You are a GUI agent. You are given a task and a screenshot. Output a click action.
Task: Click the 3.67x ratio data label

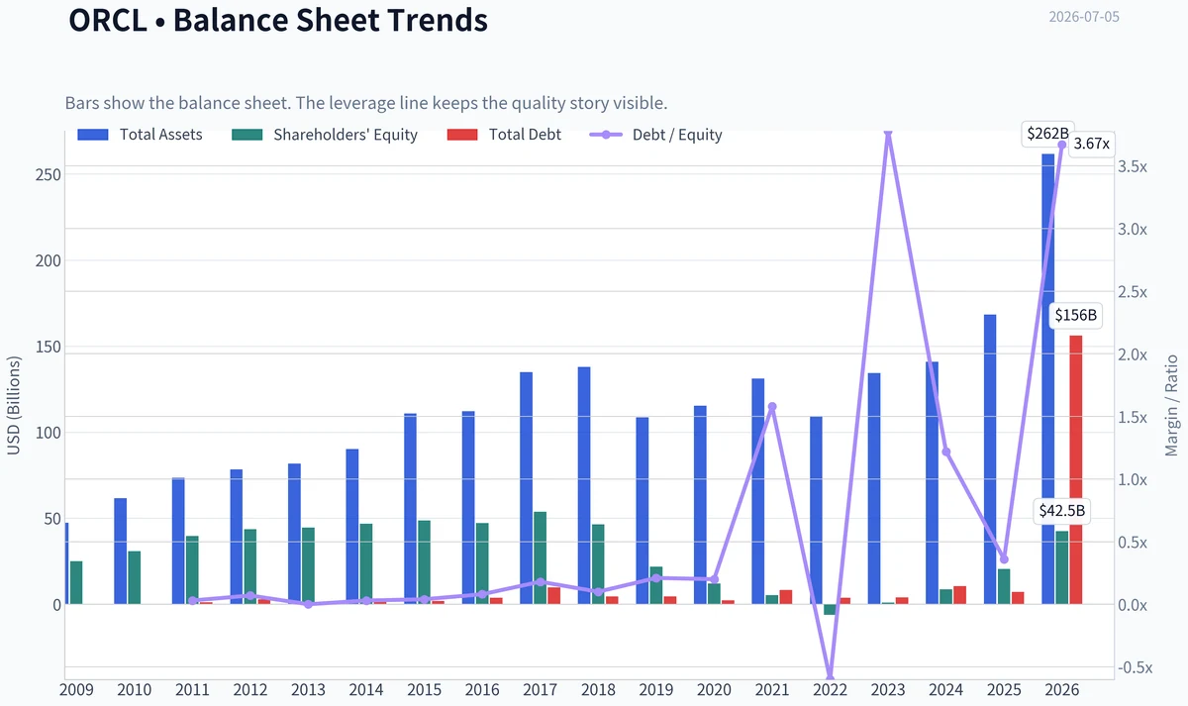(1092, 144)
